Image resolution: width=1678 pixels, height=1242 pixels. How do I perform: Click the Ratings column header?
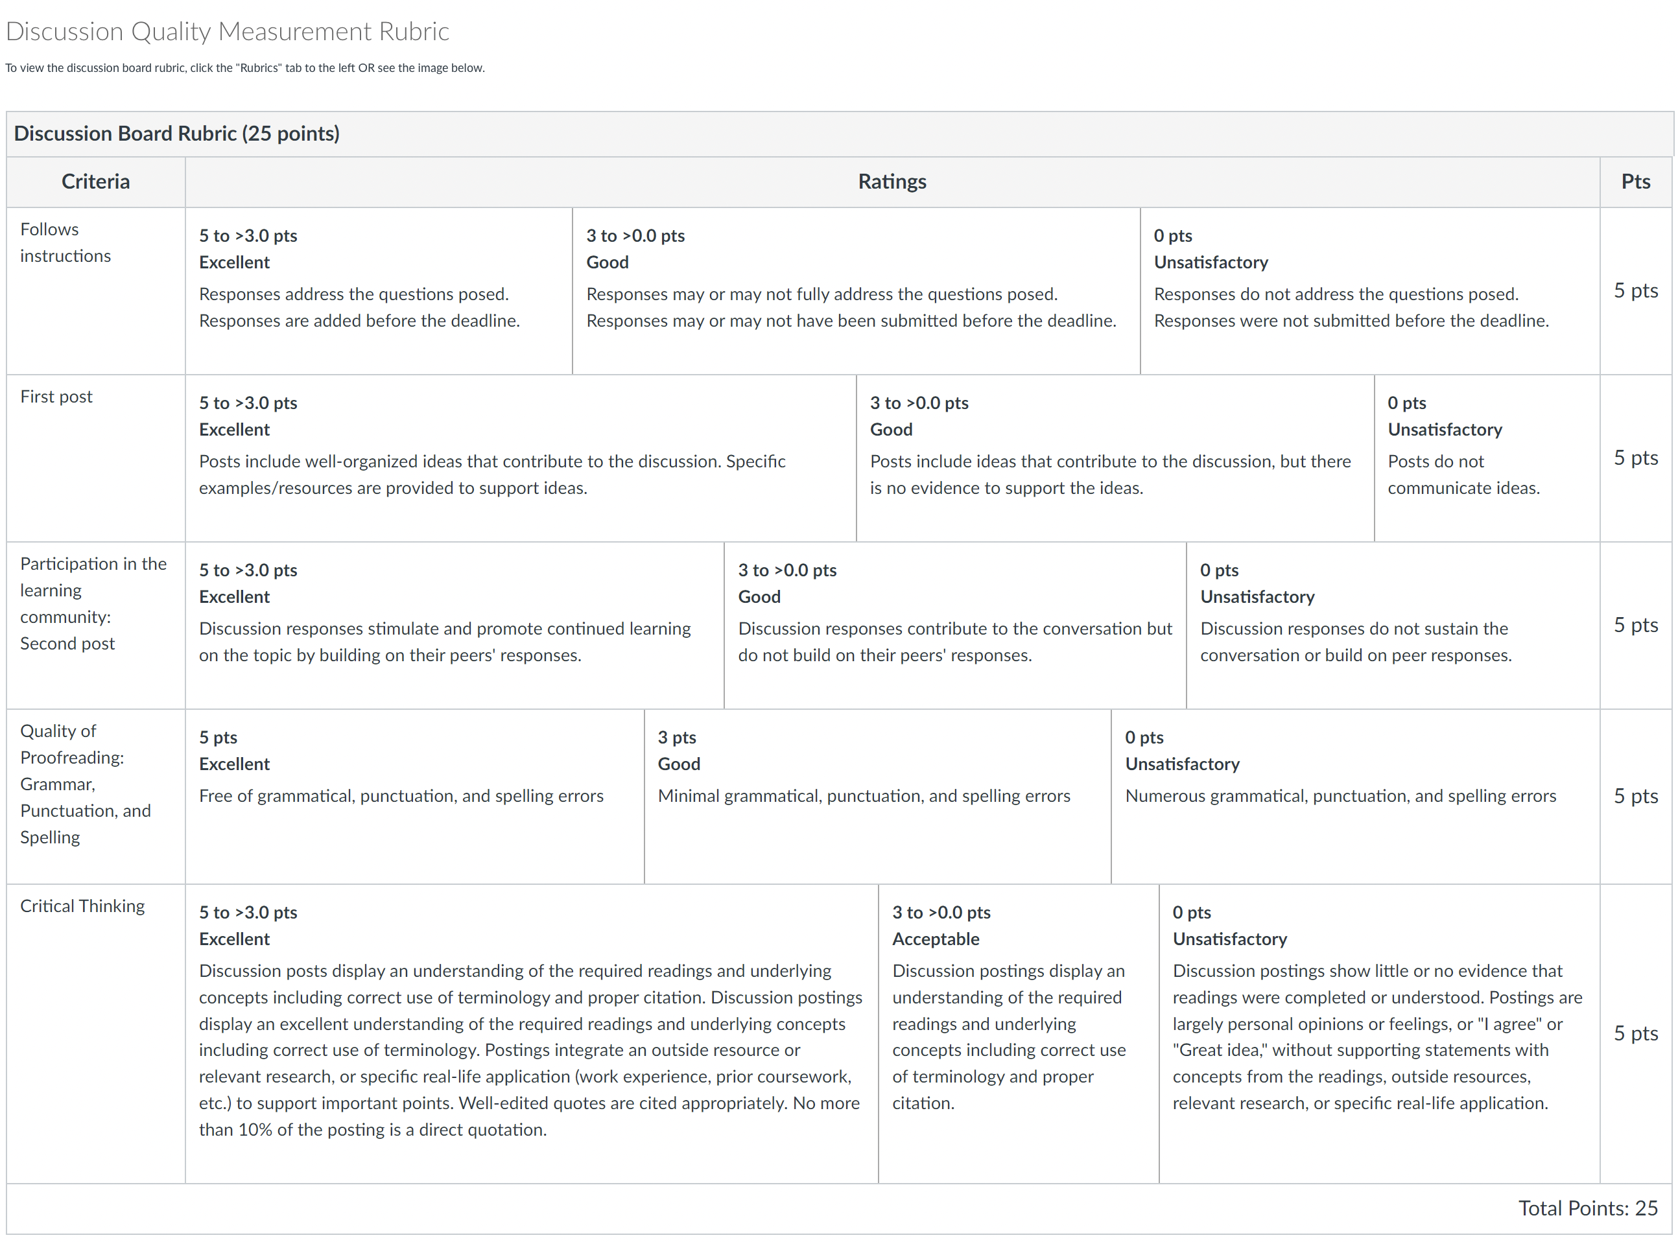(x=892, y=182)
